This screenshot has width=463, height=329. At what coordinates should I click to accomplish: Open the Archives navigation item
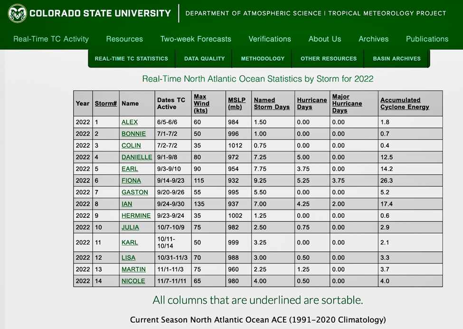(373, 39)
